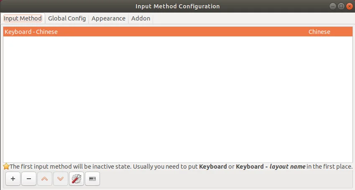This screenshot has height=190, width=355.
Task: Click the bold 'Keyboard - layout name' text
Action: (271, 167)
